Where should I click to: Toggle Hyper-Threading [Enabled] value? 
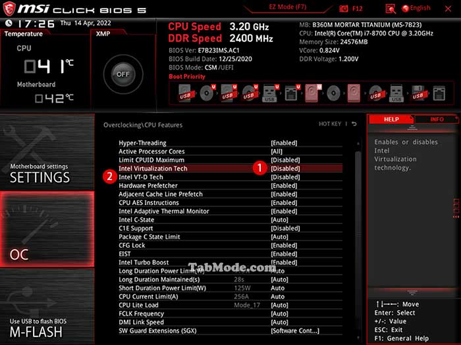tap(284, 143)
